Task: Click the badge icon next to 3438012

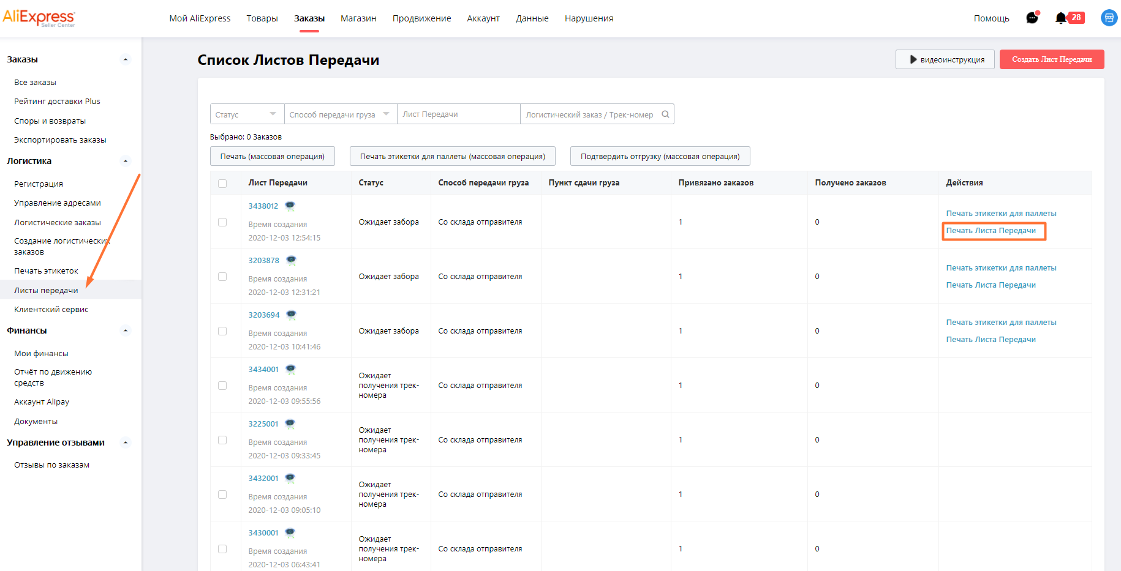Action: click(290, 206)
